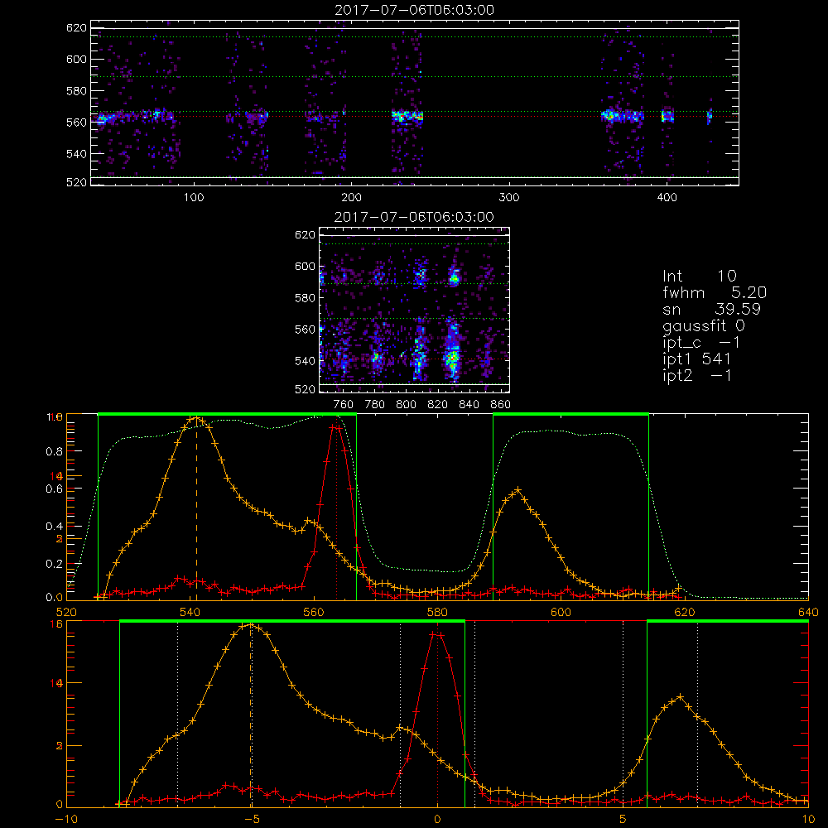Click the 'ipt1 541' label
Viewport: 828px width, 828px height.
pyautogui.click(x=697, y=359)
